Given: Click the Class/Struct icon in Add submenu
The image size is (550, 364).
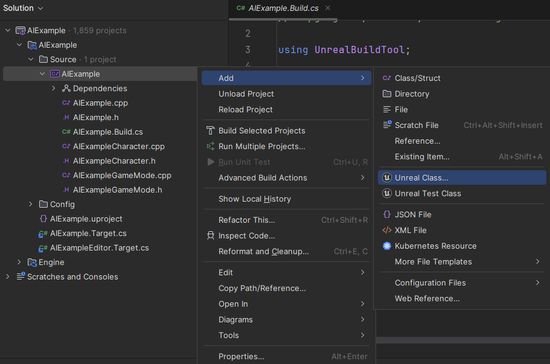Looking at the screenshot, I should (386, 78).
